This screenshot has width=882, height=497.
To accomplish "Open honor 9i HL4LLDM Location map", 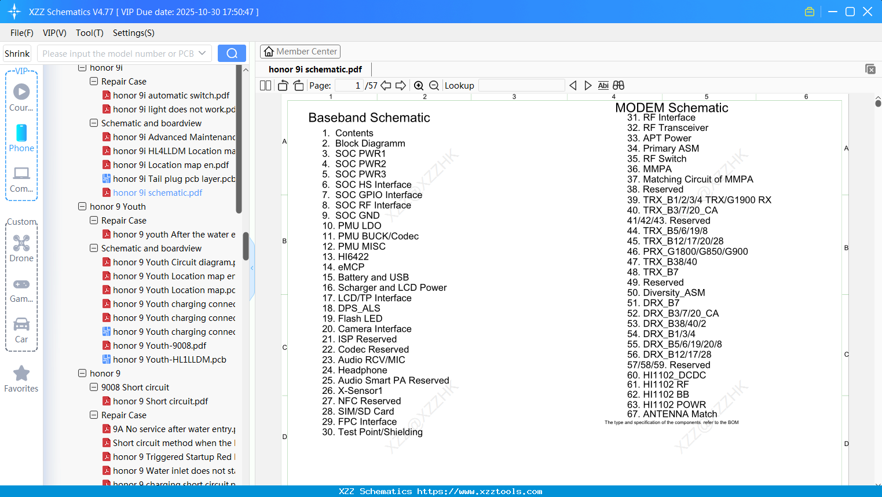I will tap(169, 151).
